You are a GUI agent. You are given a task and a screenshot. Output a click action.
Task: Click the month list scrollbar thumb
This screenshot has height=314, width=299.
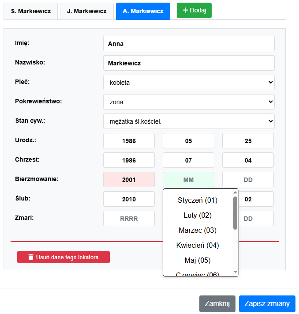point(235,213)
